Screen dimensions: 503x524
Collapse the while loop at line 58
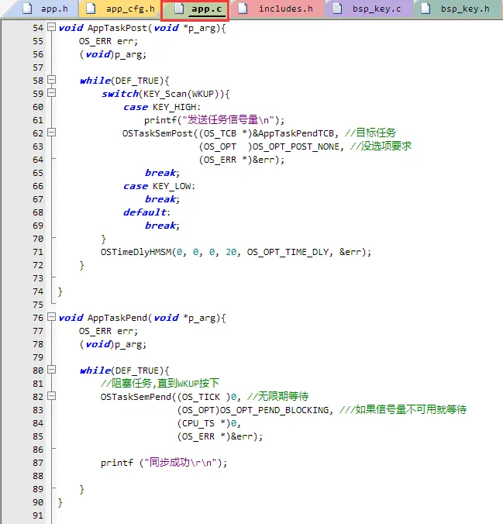(51, 80)
